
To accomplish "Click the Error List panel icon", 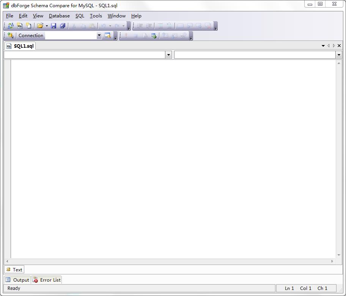I will pyautogui.click(x=35, y=280).
